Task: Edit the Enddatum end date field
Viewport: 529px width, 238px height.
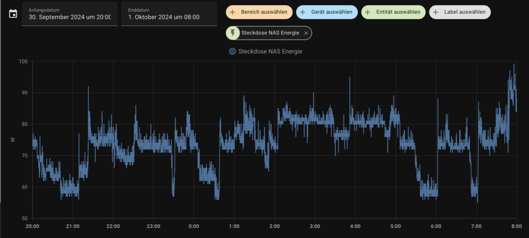Action: [169, 14]
